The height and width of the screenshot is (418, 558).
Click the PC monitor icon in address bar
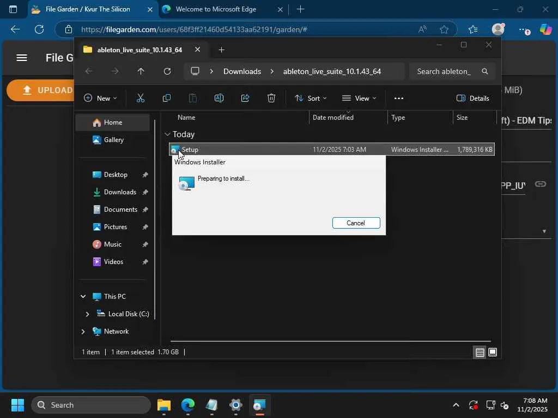[195, 71]
